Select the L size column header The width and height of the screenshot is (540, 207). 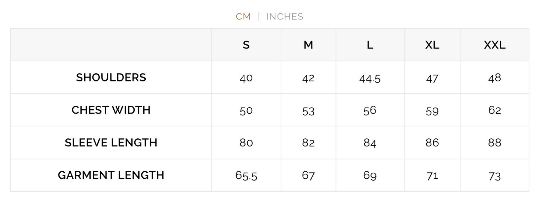[x=370, y=45]
